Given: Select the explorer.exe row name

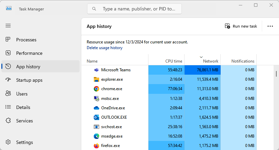Looking at the screenshot, I should (112, 79).
